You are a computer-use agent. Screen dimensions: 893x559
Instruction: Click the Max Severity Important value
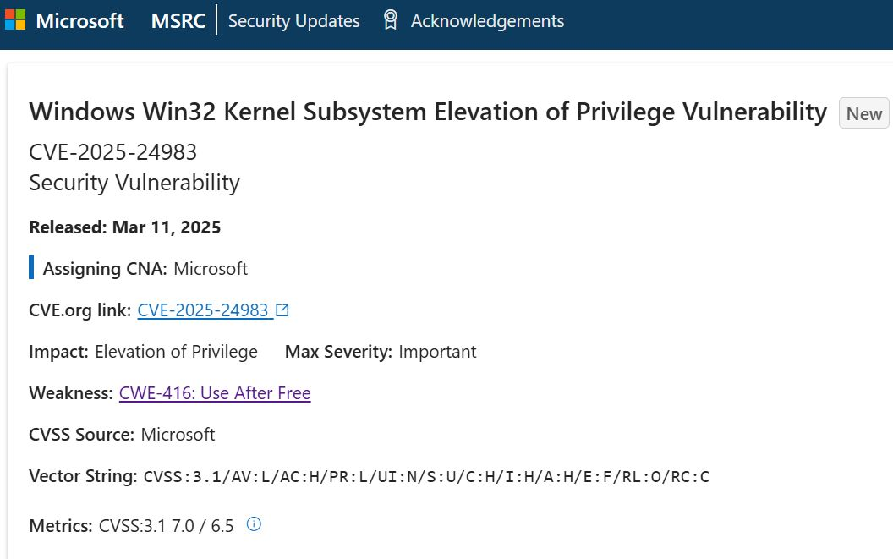coord(437,352)
